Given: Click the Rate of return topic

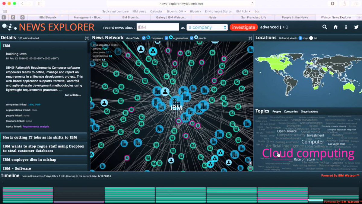Looking at the screenshot, I should [304, 159].
